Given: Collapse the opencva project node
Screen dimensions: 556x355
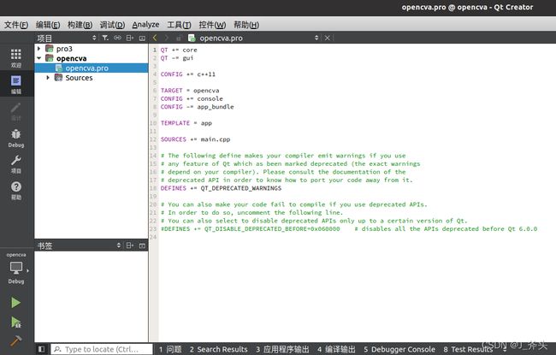Looking at the screenshot, I should pos(39,58).
